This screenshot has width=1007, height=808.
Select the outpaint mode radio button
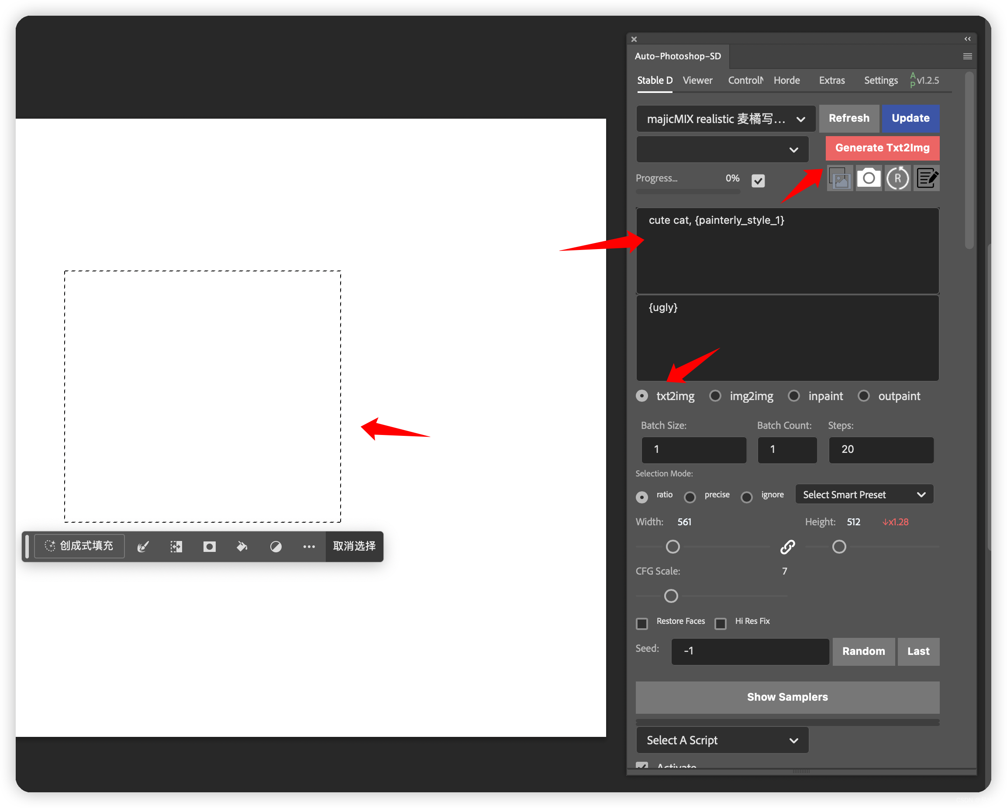tap(863, 396)
